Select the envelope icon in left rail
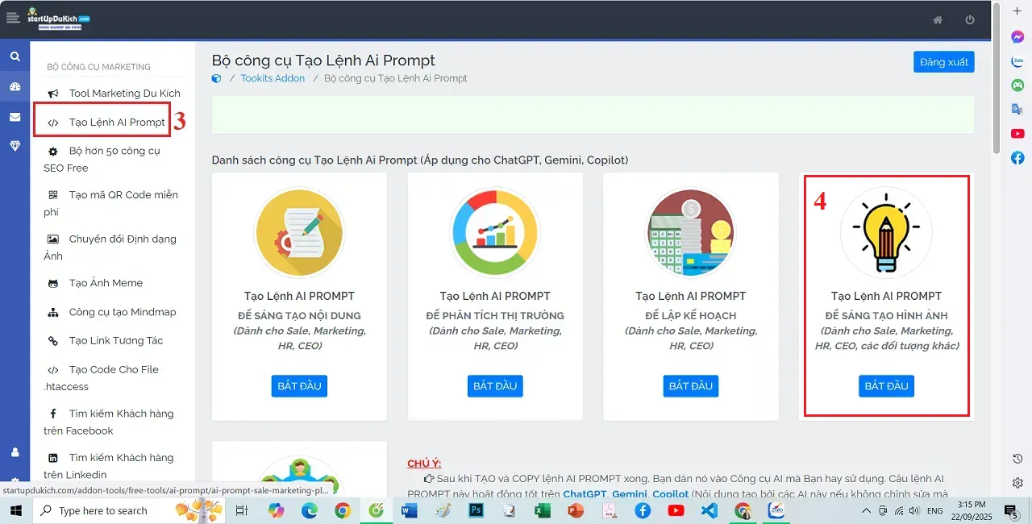1032x524 pixels. (15, 117)
